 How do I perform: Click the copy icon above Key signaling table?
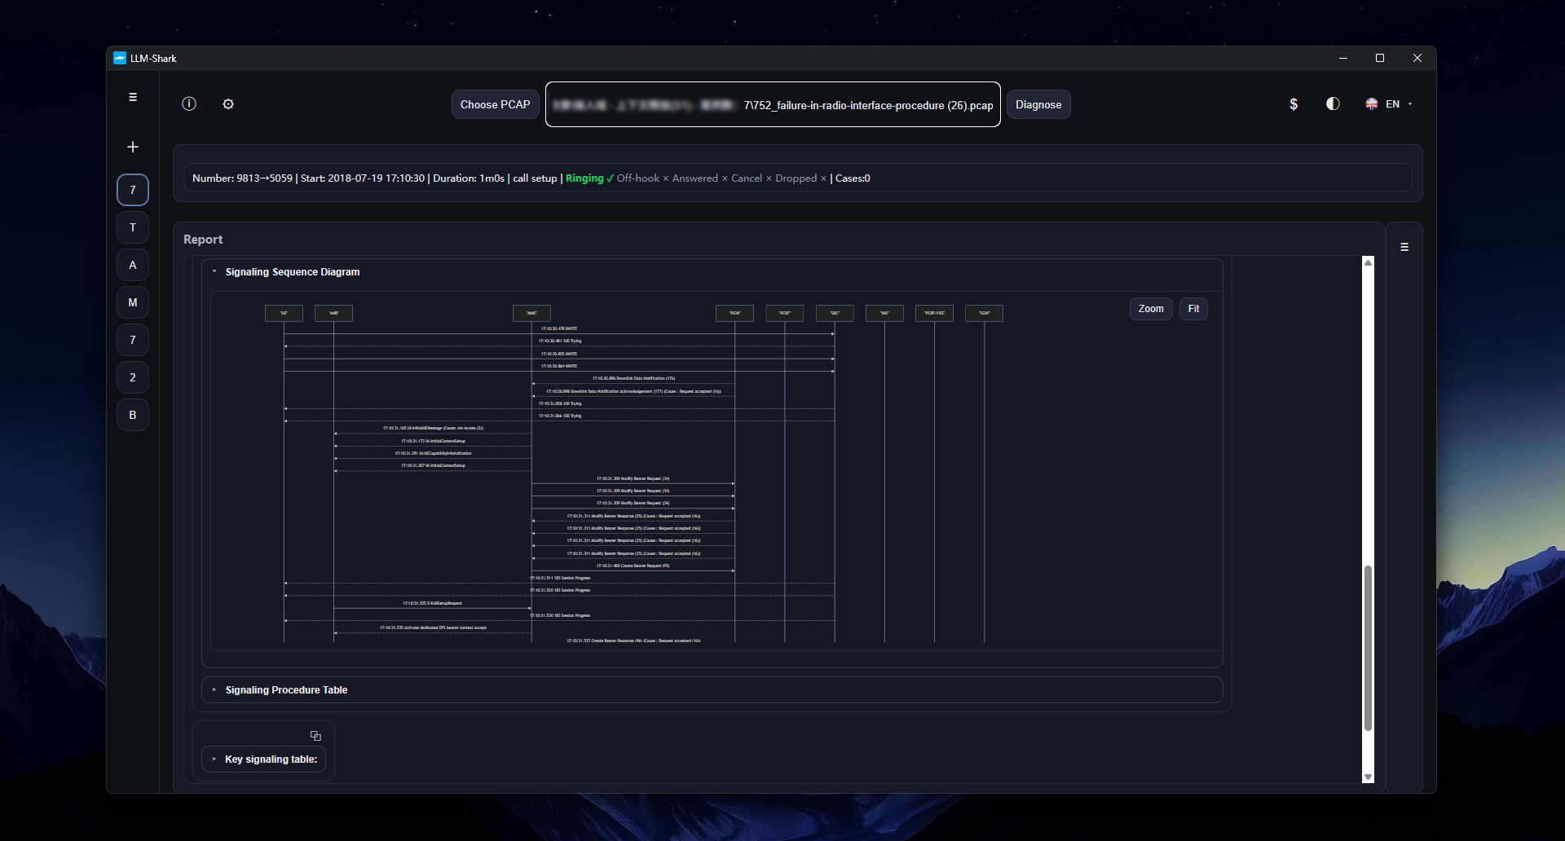(x=315, y=736)
